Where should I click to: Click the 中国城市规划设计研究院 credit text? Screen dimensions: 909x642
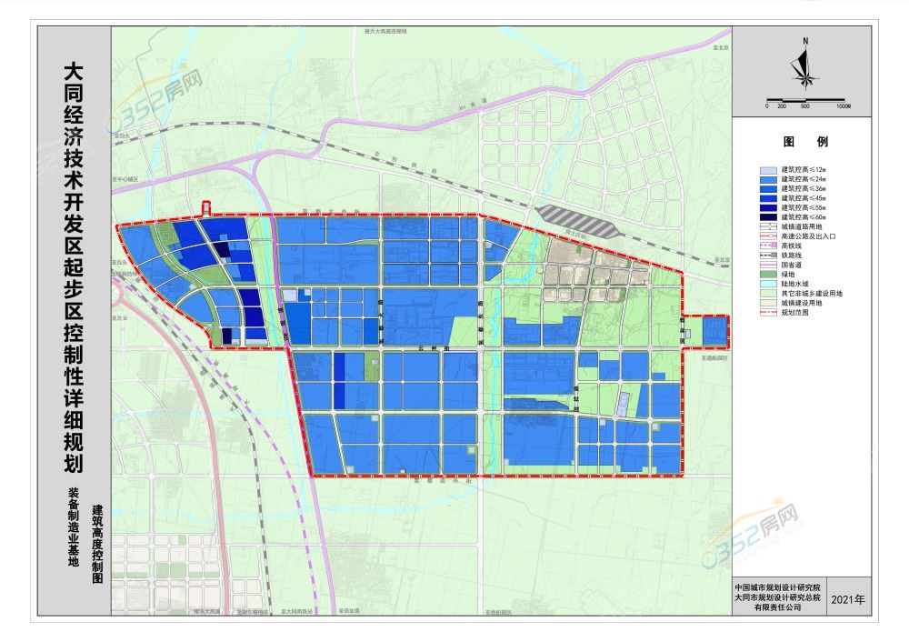tap(779, 587)
